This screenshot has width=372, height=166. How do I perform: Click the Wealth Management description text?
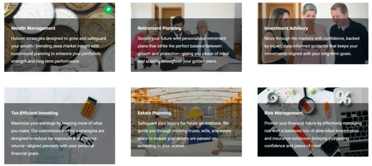click(x=58, y=50)
